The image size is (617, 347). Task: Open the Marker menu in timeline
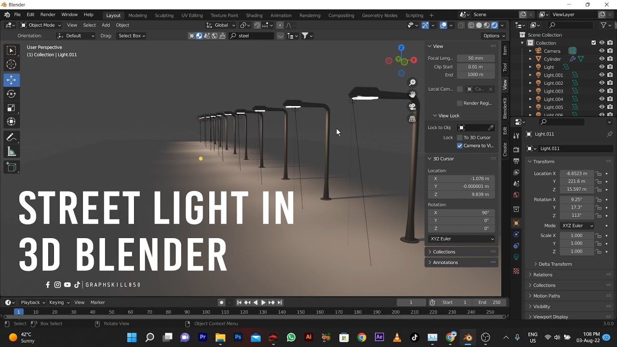pos(97,303)
